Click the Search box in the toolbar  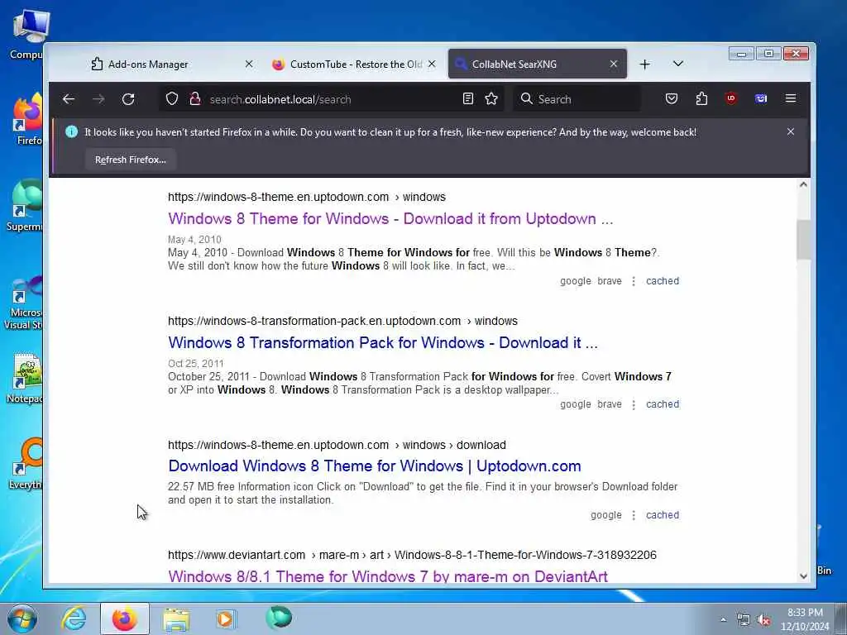[x=577, y=99]
